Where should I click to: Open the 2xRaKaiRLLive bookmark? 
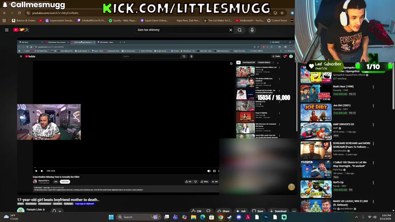pyautogui.click(x=91, y=21)
